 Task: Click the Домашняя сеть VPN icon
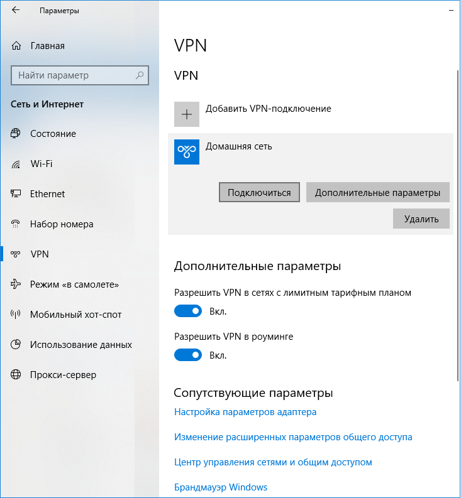tap(187, 152)
